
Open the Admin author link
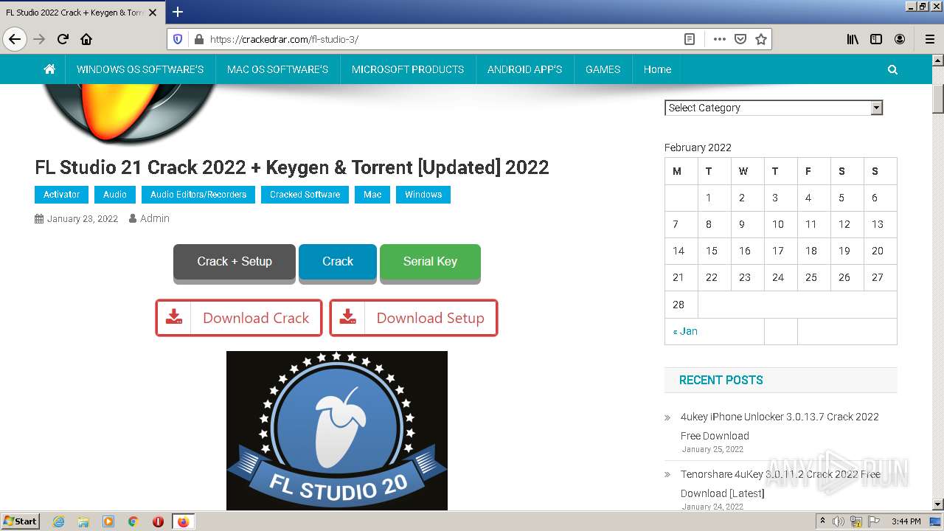click(155, 218)
